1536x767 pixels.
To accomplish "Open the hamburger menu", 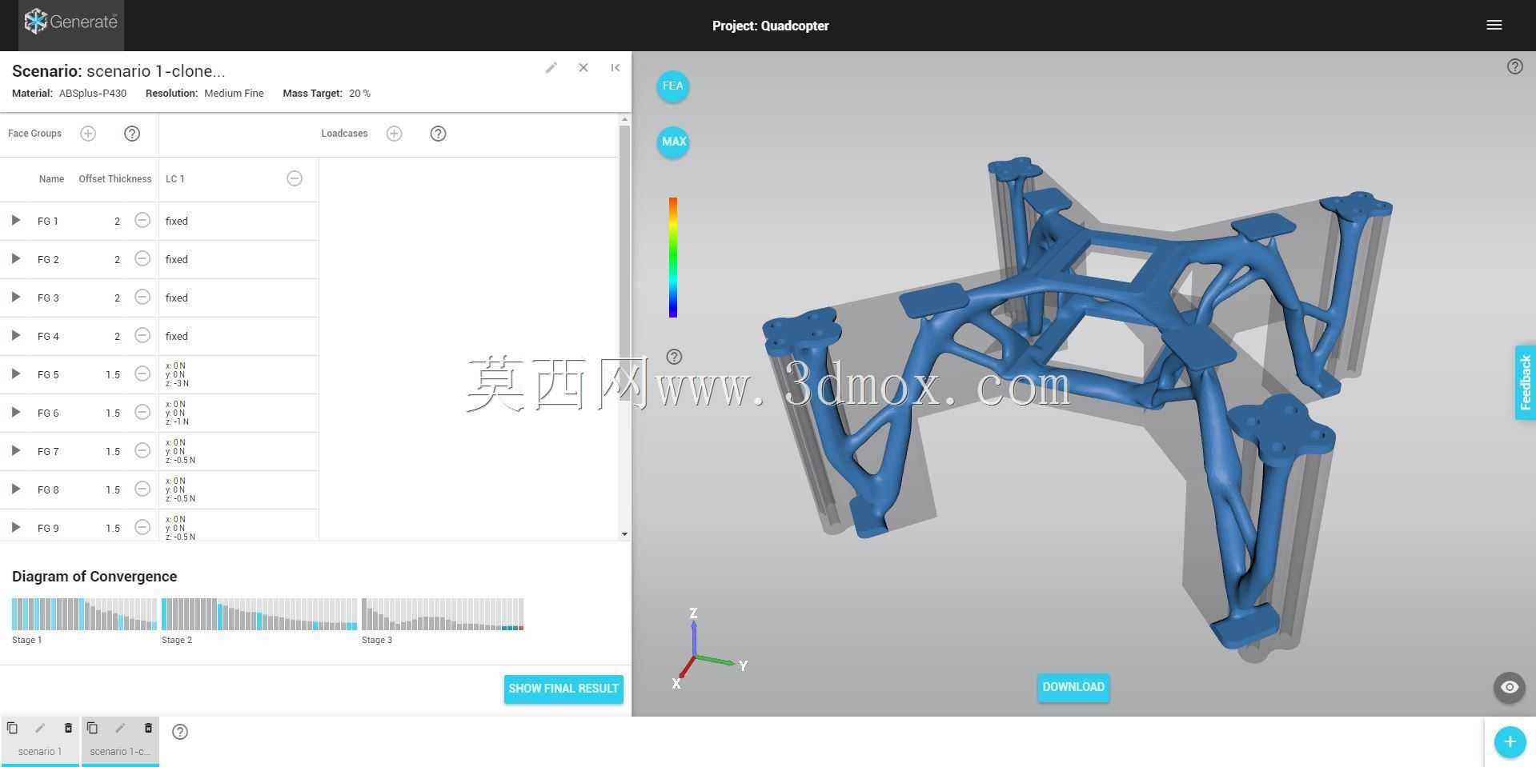I will tap(1494, 25).
